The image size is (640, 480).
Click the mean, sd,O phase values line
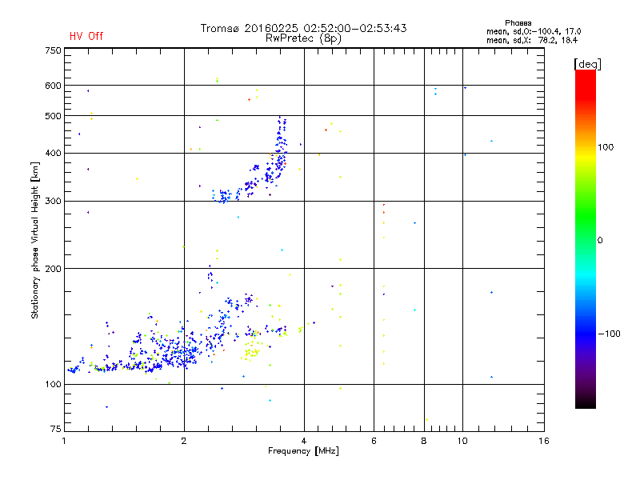tap(534, 31)
